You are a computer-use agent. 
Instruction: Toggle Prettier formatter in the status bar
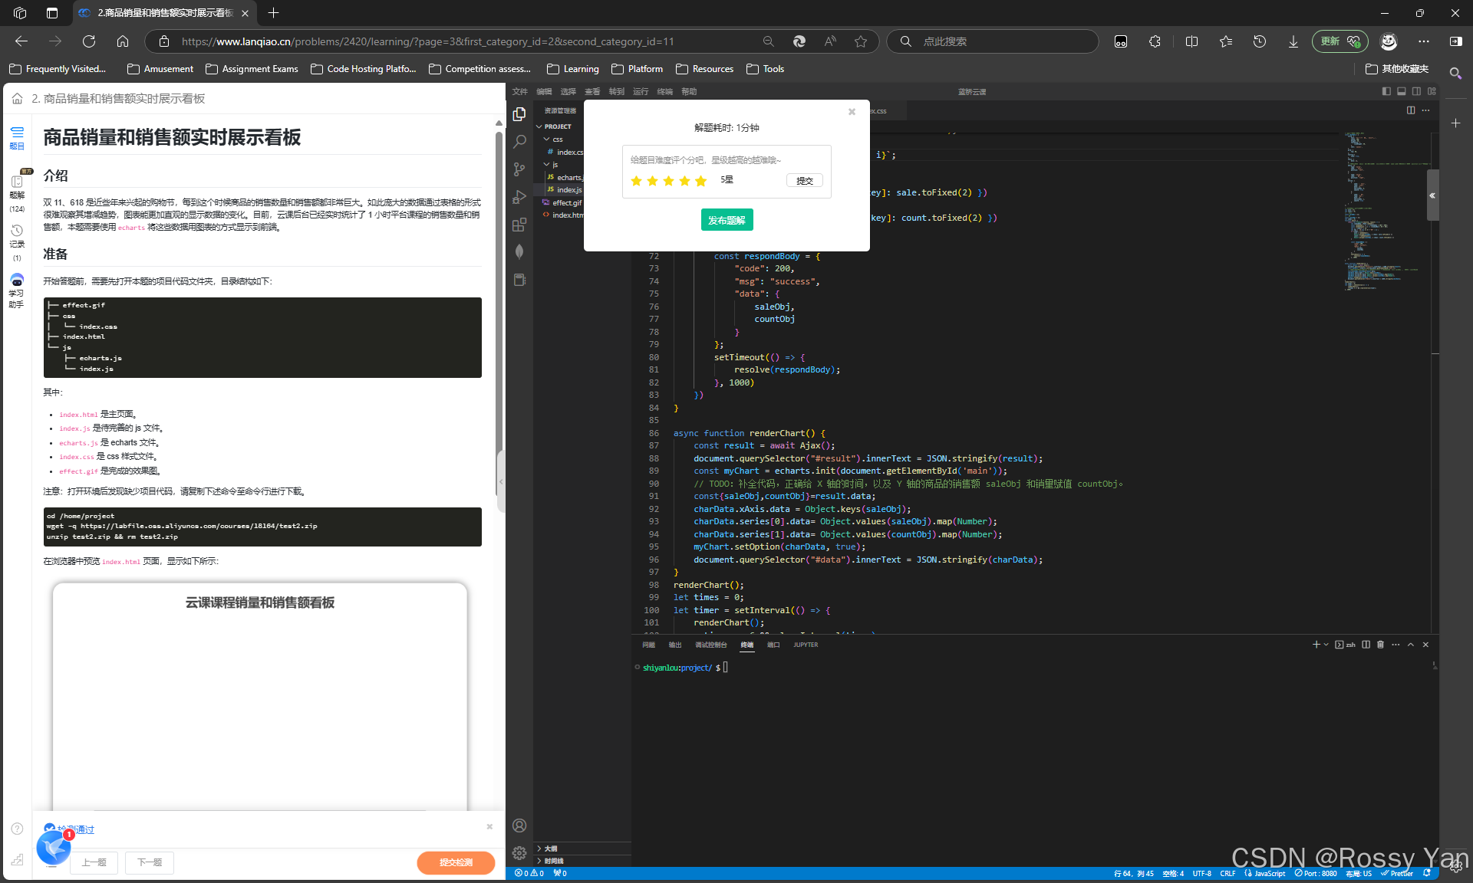tap(1402, 874)
